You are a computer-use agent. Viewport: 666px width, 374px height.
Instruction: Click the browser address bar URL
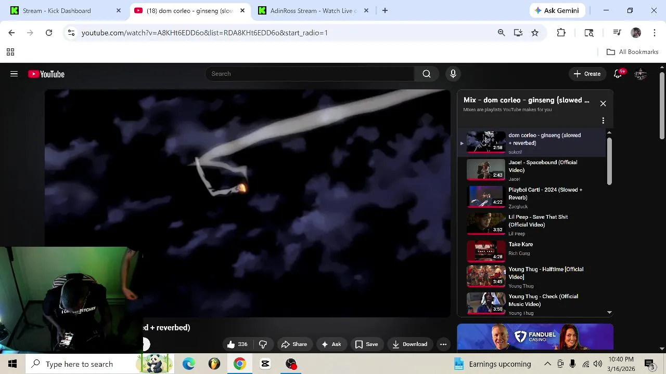click(x=204, y=33)
